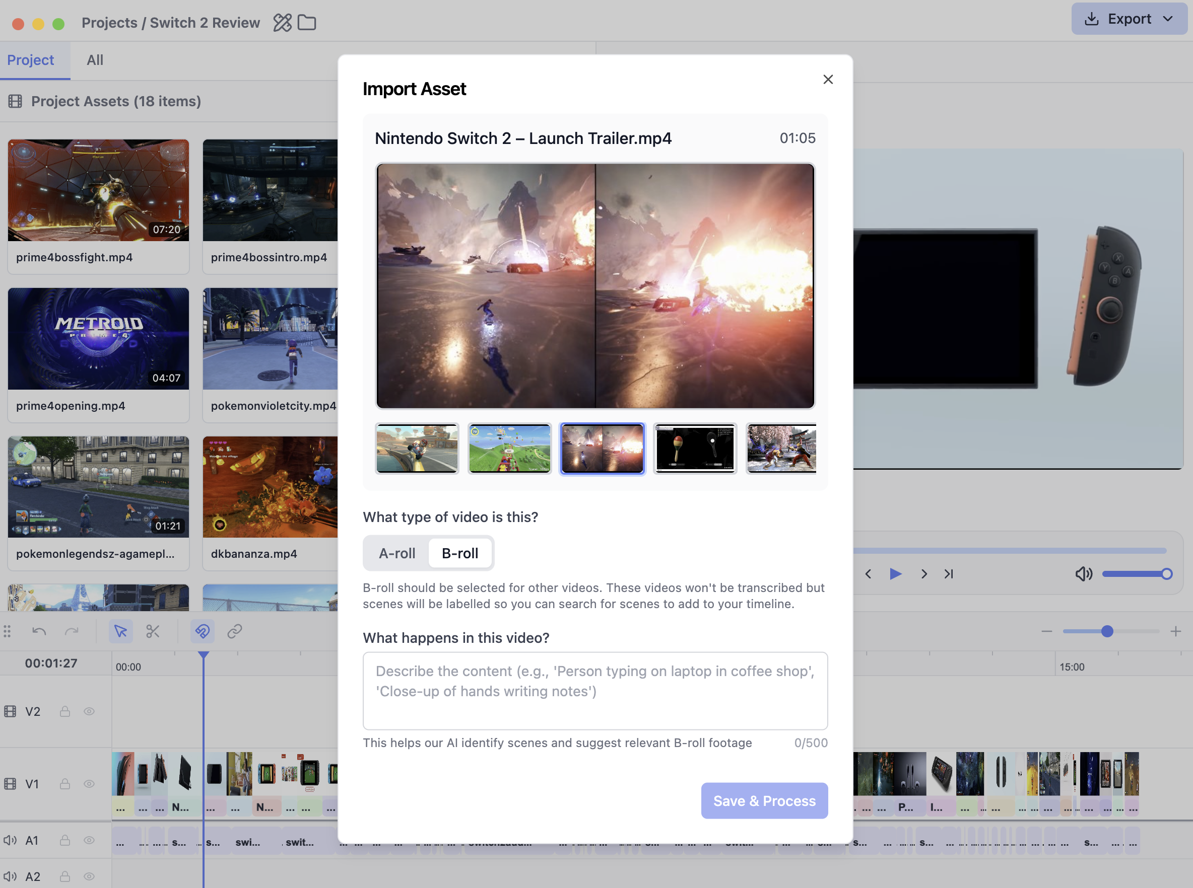Image resolution: width=1193 pixels, height=888 pixels.
Task: Lock the V2 video track
Action: coord(64,712)
